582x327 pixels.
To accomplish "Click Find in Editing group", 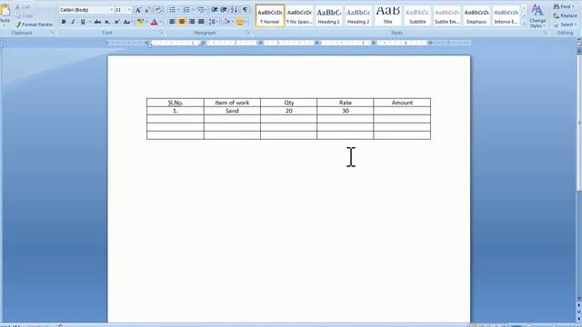I will (x=564, y=6).
